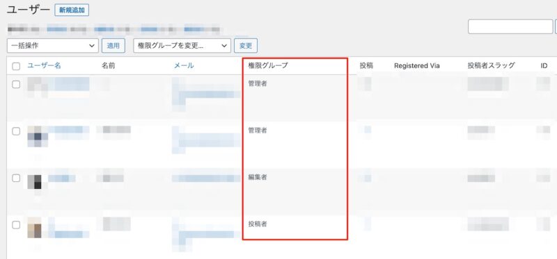The image size is (557, 259).
Task: Check the second 管理者 user row checkbox
Action: 16,131
